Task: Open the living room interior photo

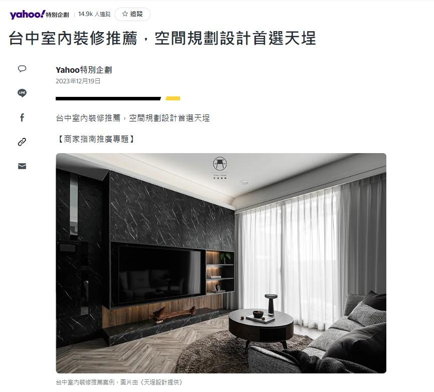Action: coord(221,263)
